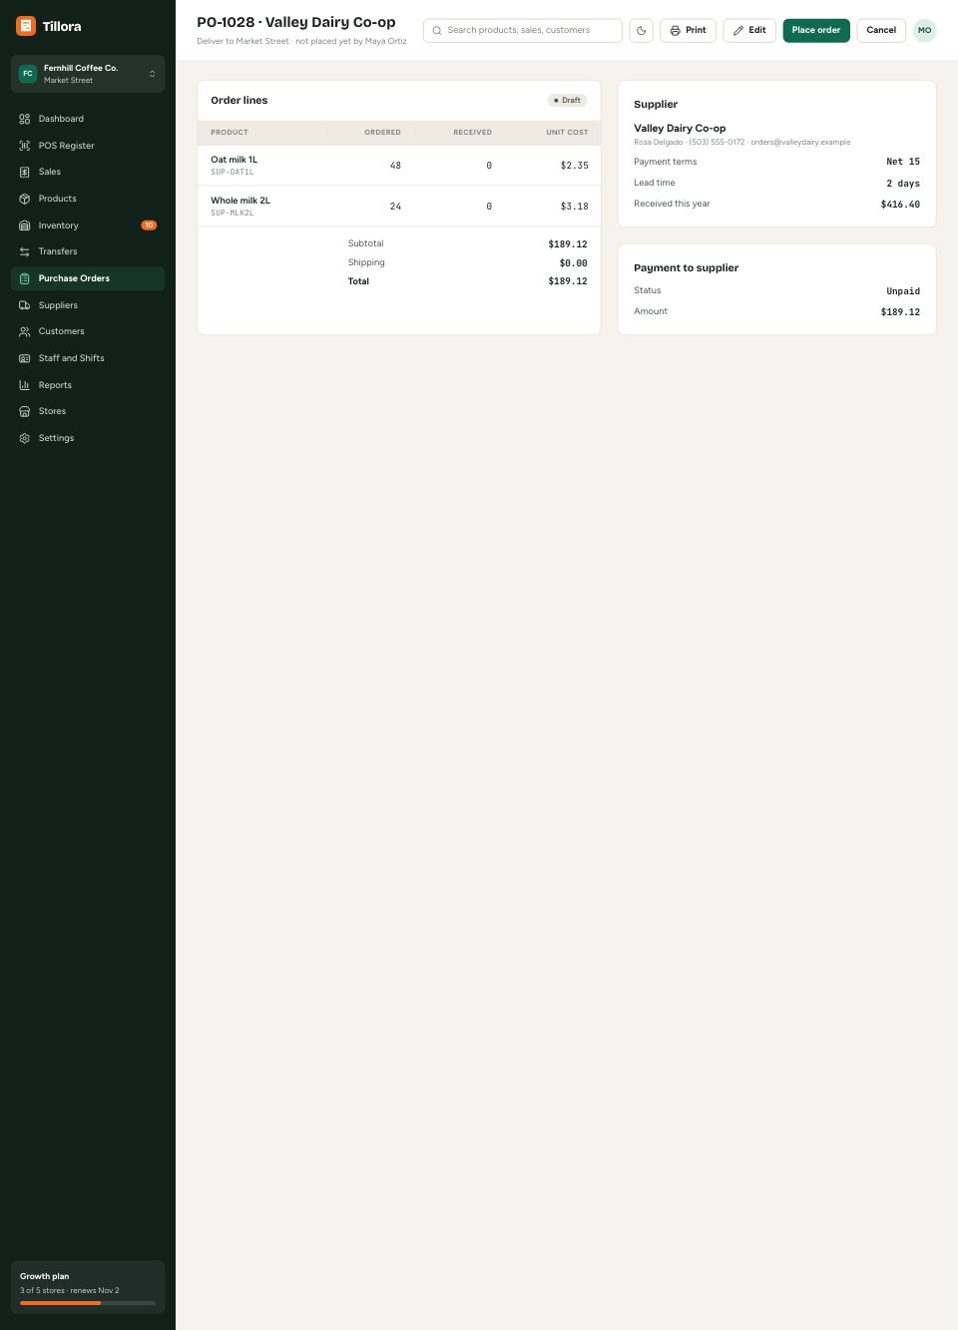The image size is (958, 1330).
Task: Click the Products box icon
Action: [x=25, y=199]
